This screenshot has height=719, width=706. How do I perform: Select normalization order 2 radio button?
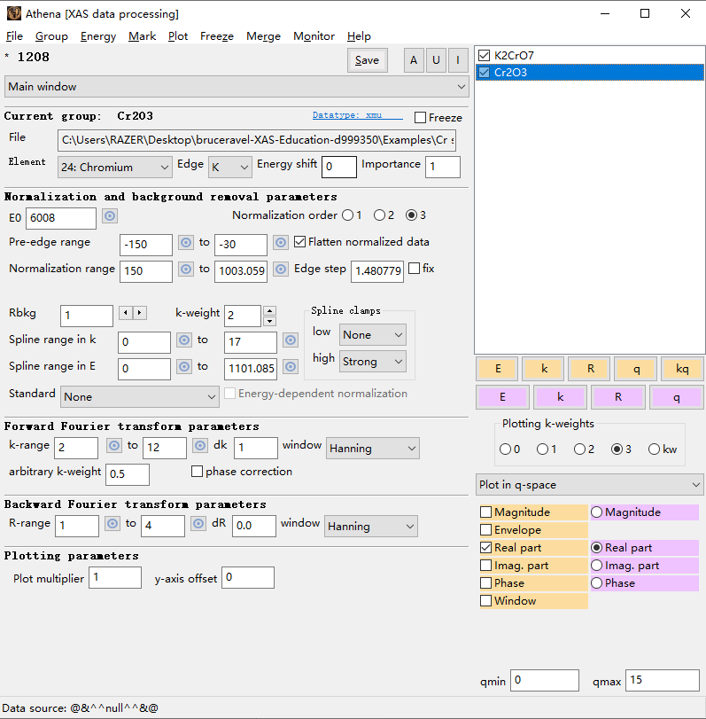point(379,215)
